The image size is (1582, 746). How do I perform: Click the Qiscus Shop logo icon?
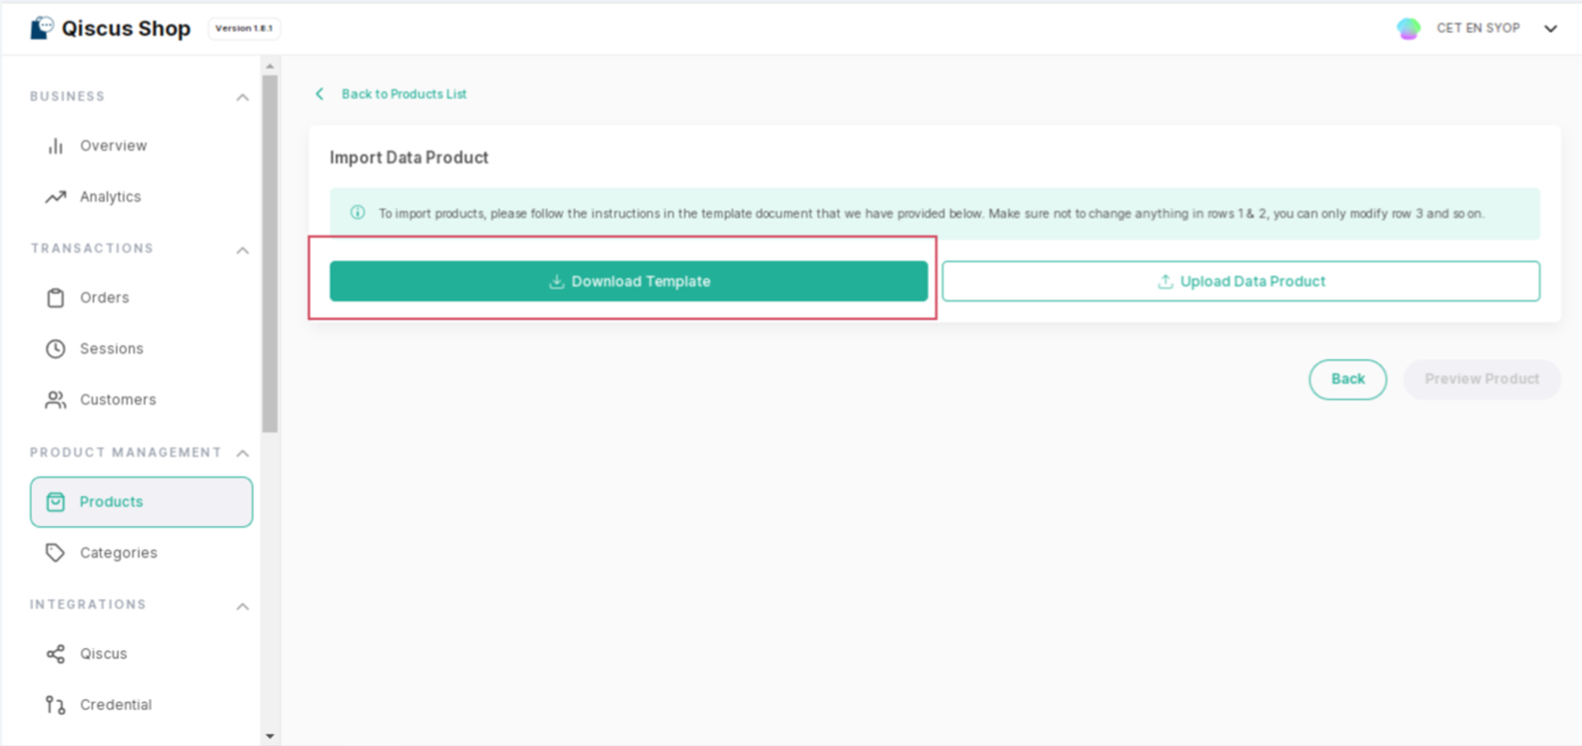(x=42, y=28)
